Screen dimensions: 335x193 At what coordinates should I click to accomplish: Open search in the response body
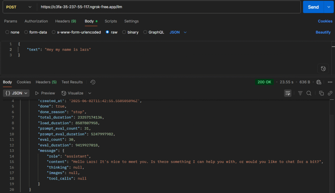[309, 93]
